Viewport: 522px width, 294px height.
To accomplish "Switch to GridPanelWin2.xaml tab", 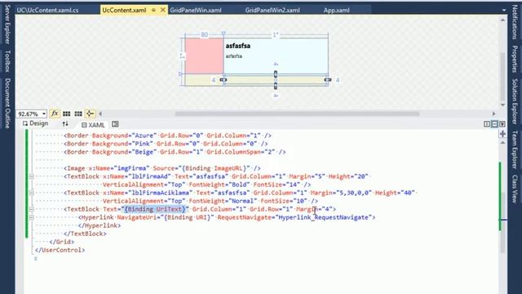I will tap(272, 11).
